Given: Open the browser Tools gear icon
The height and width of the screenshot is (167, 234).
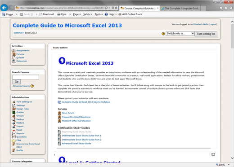Looking at the screenshot, I should (231, 8).
